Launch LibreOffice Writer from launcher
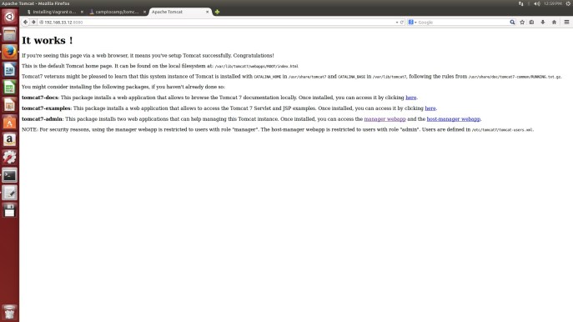573x322 pixels. click(9, 69)
